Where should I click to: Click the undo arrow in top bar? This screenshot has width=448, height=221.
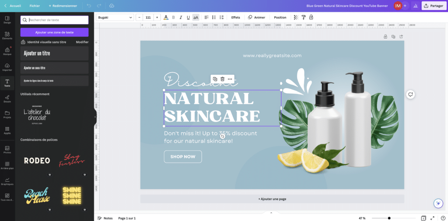point(89,6)
